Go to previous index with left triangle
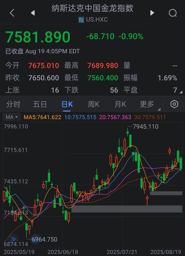Viewport: 185px width, 256px height. tap(33, 13)
